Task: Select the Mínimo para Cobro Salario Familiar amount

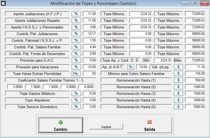Action: [x=195, y=74]
